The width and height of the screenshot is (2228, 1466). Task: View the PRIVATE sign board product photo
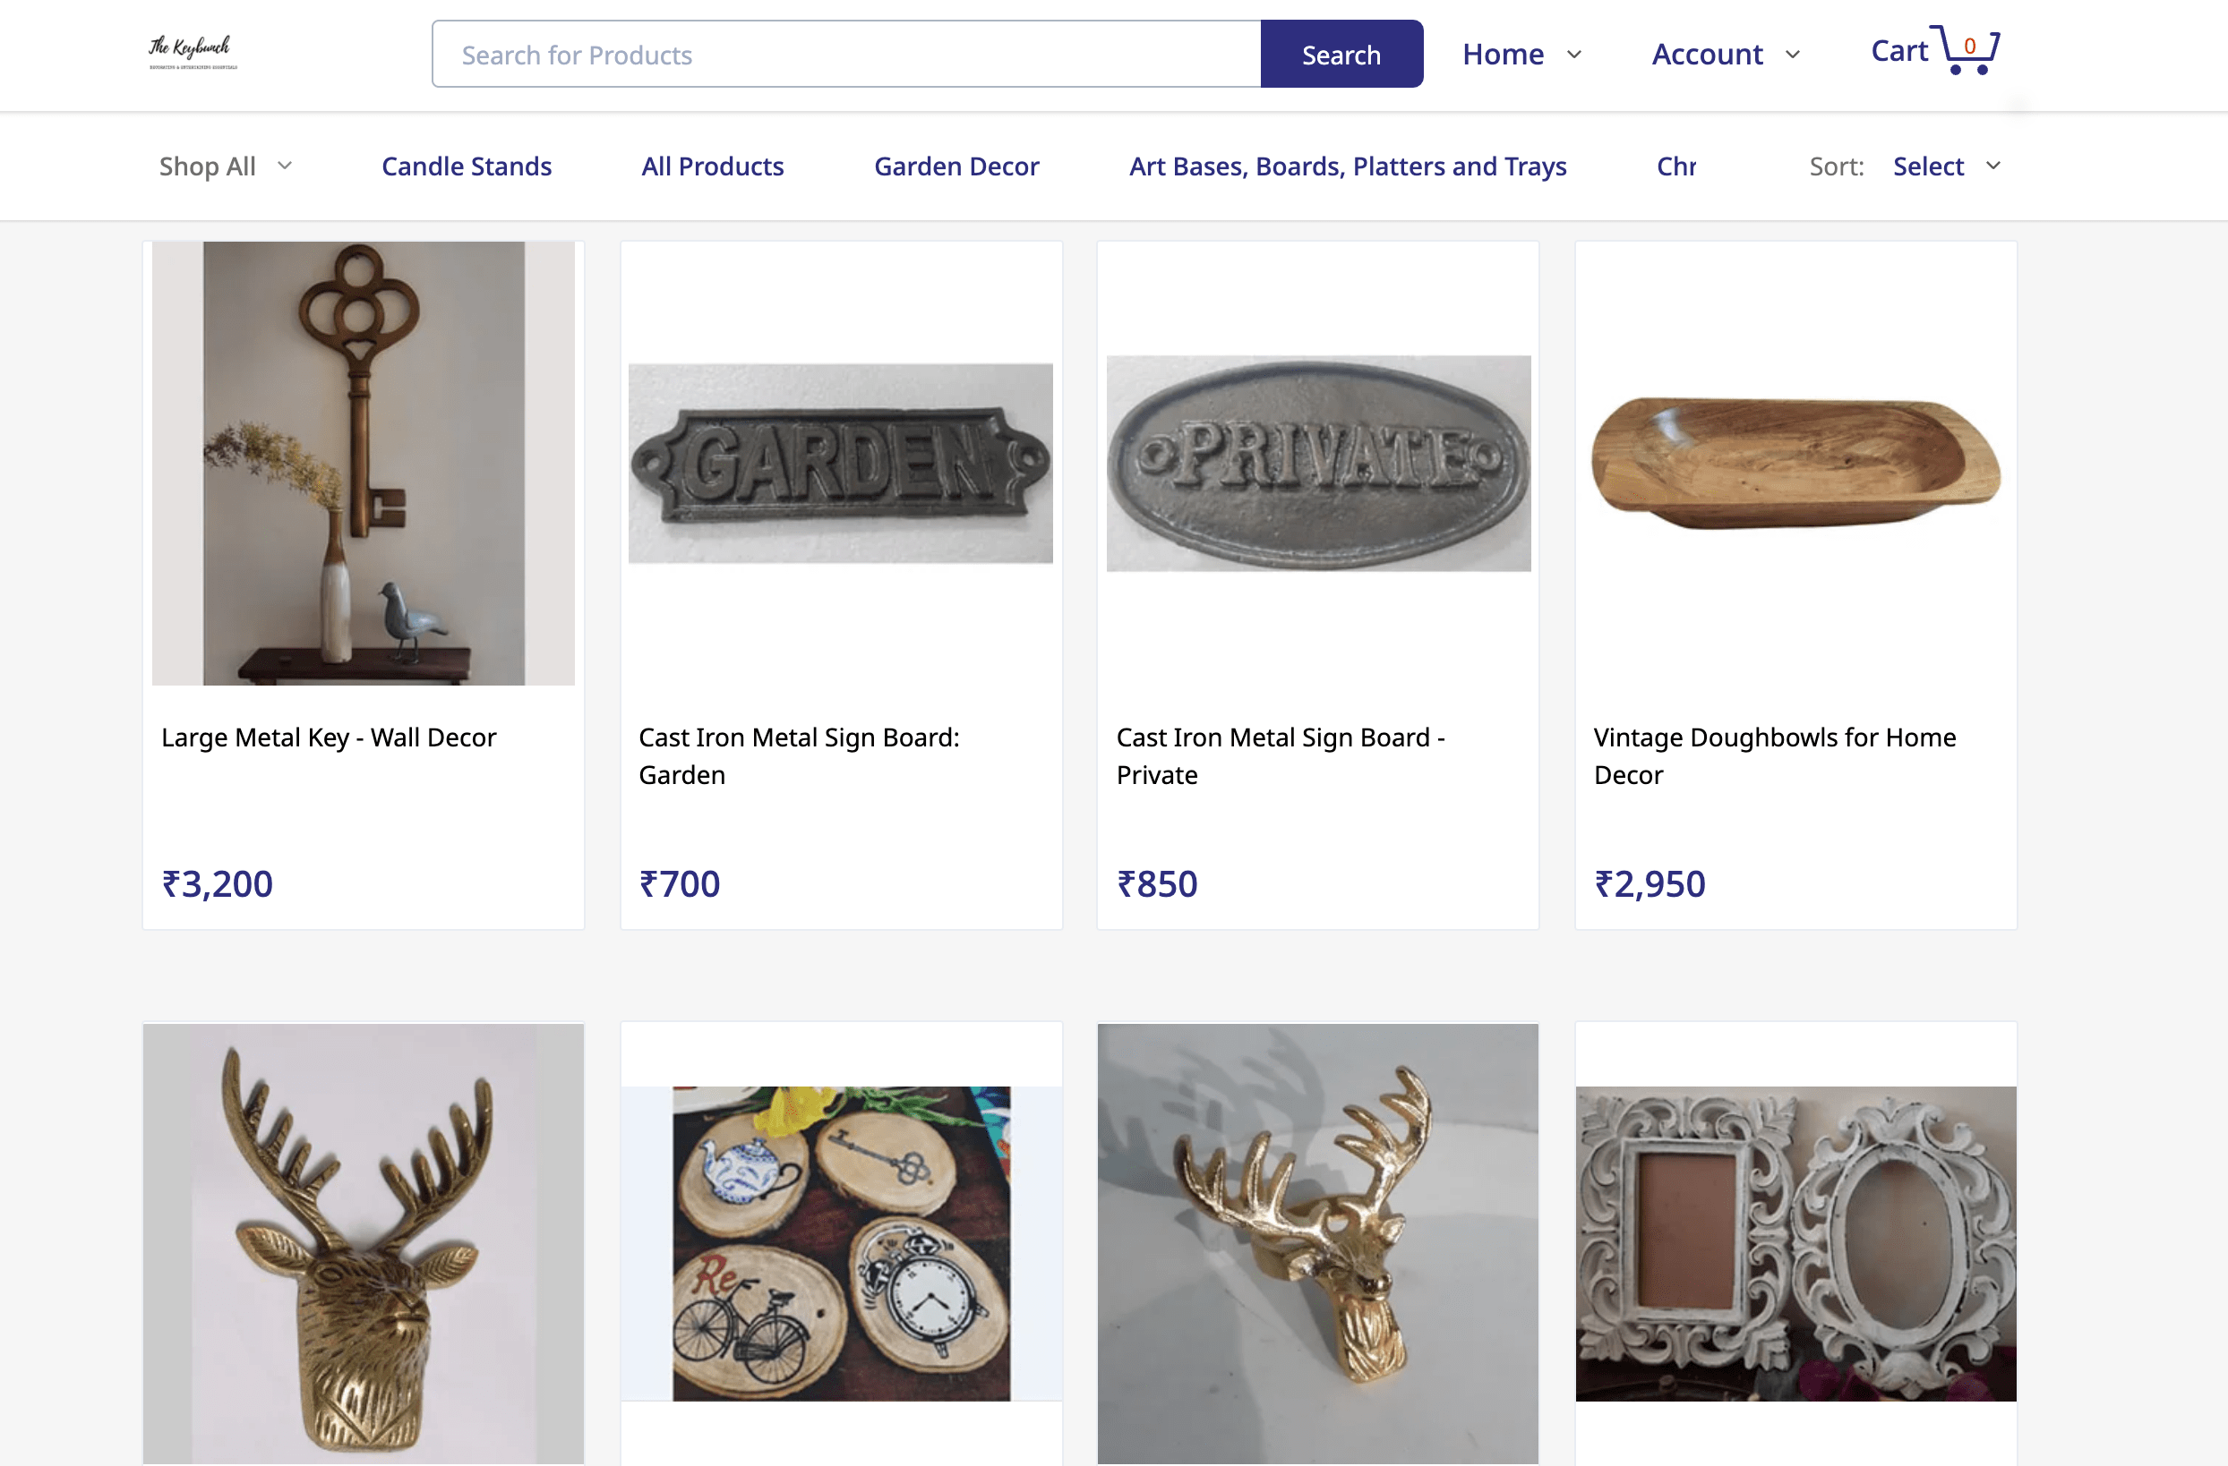point(1319,463)
